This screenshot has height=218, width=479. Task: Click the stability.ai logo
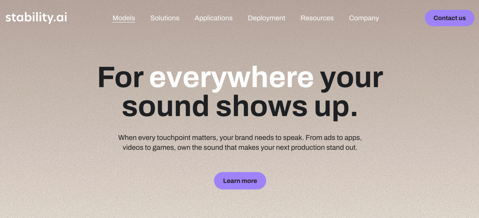coord(36,18)
